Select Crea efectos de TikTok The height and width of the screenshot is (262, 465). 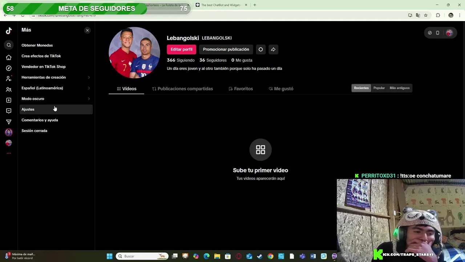[41, 56]
